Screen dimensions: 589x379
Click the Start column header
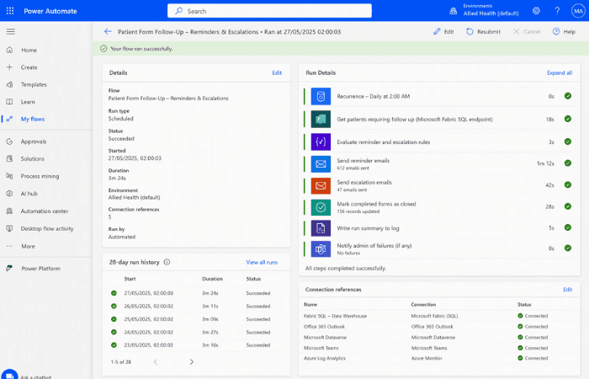pos(130,279)
